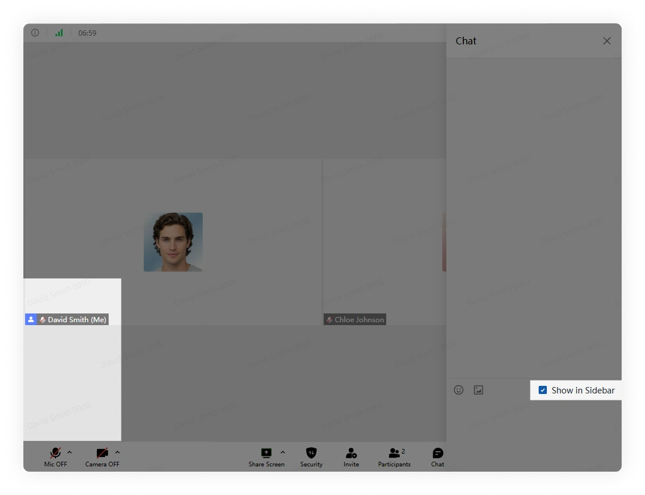Attach an image in chat

pyautogui.click(x=478, y=390)
